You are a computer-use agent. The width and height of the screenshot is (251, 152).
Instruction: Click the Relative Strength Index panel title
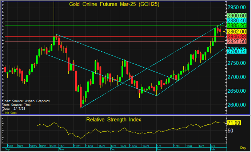113,119
